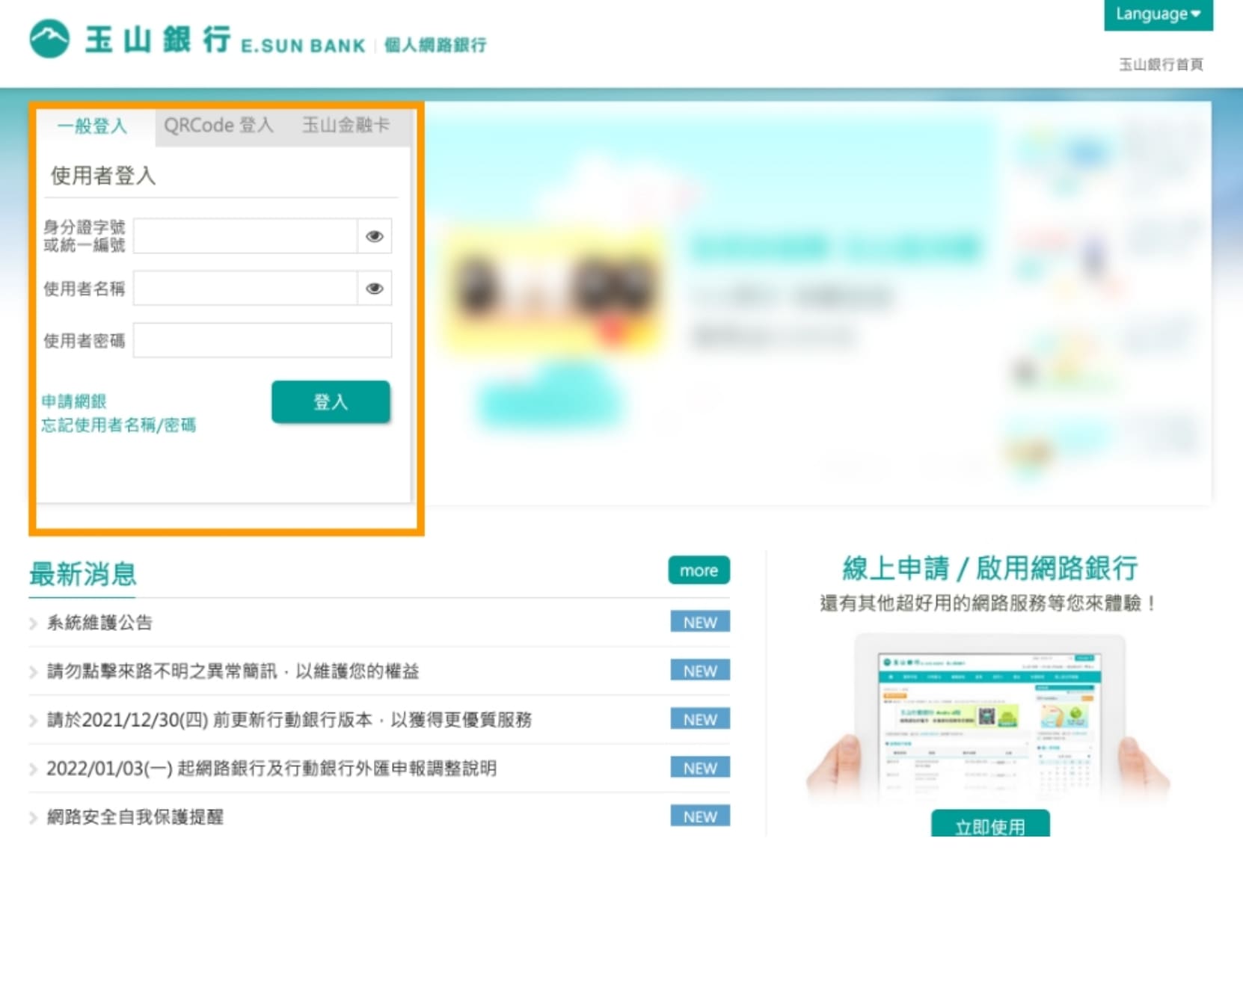Screen dimensions: 1243x1007
Task: Expand chevron beside 系統維護公告
Action: click(33, 623)
